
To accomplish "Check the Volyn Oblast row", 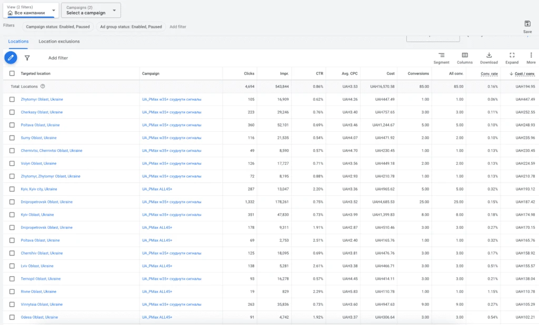I will pos(12,163).
